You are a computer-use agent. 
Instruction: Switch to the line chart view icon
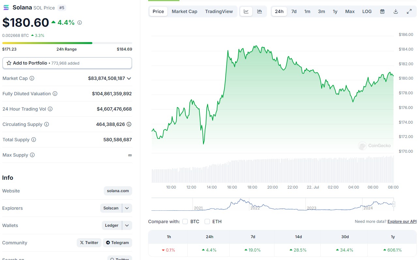click(246, 11)
